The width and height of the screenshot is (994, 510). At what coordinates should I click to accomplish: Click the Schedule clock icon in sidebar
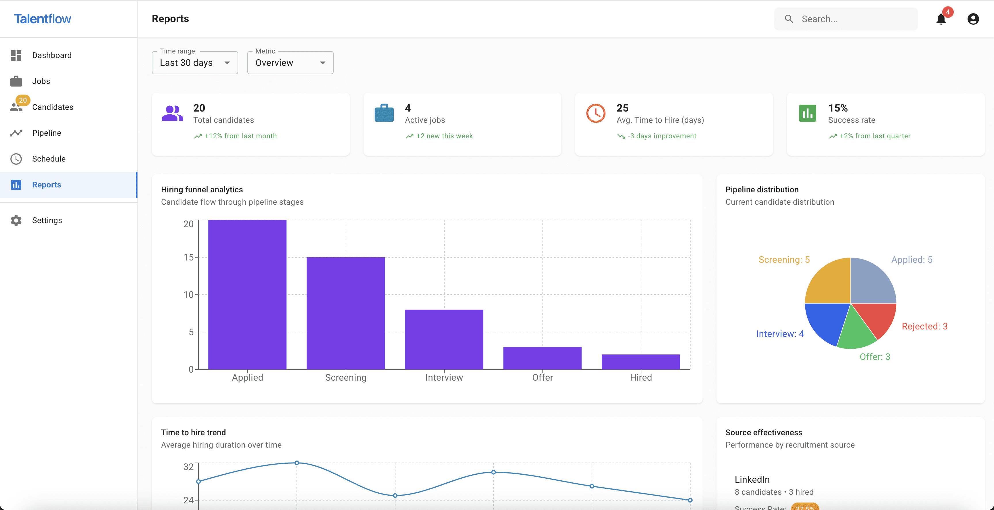pyautogui.click(x=16, y=159)
